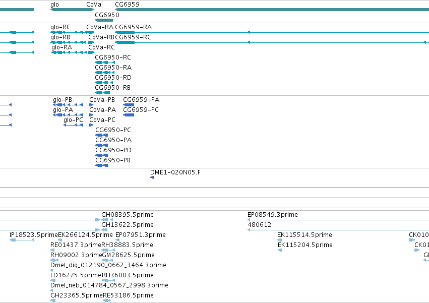Click the CoVa gene label

point(94,5)
